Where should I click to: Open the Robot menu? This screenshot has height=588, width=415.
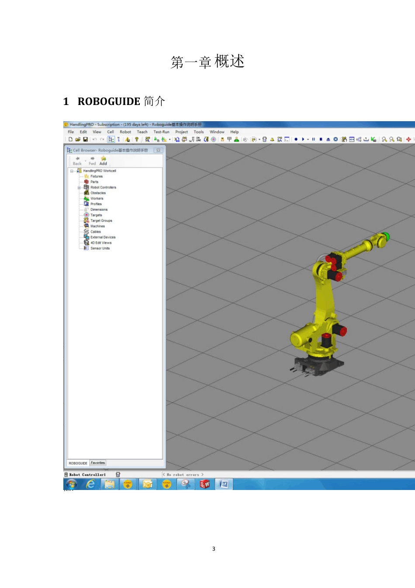tap(125, 132)
